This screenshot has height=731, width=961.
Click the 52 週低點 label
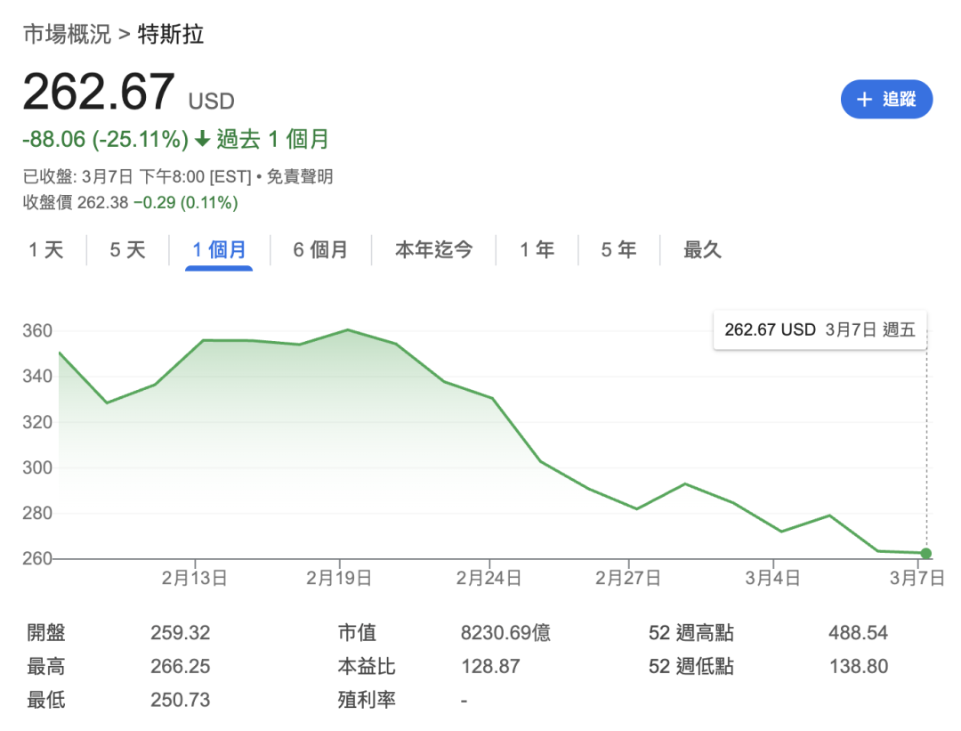click(691, 666)
